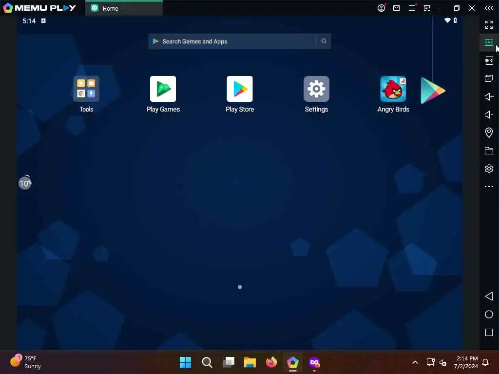Click the circular 10 badge on left edge
This screenshot has height=374, width=499.
tap(25, 183)
